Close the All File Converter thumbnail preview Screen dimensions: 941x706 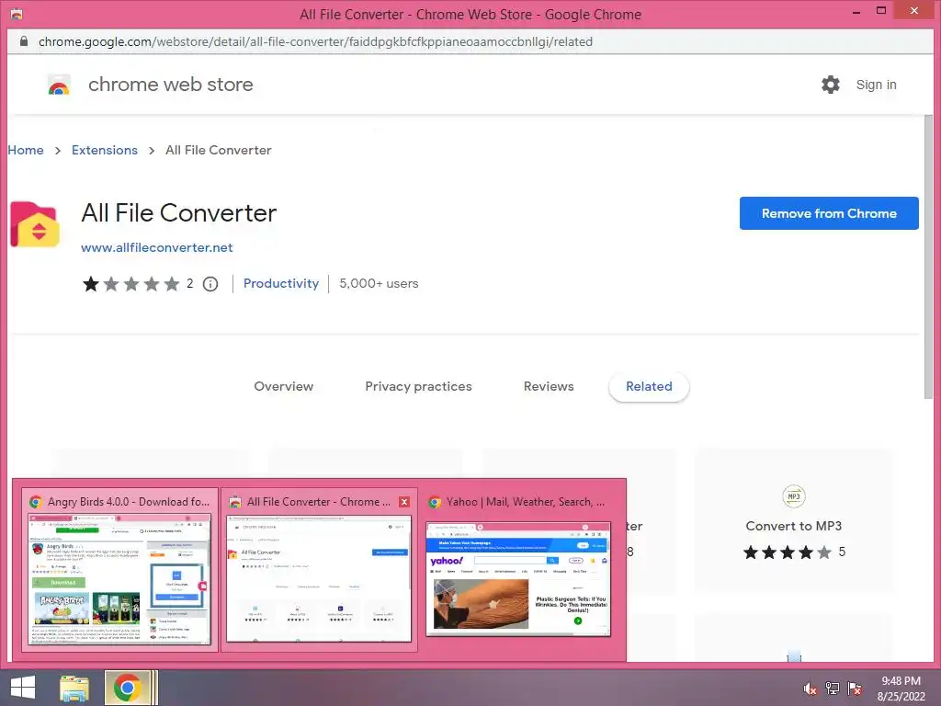pyautogui.click(x=404, y=502)
